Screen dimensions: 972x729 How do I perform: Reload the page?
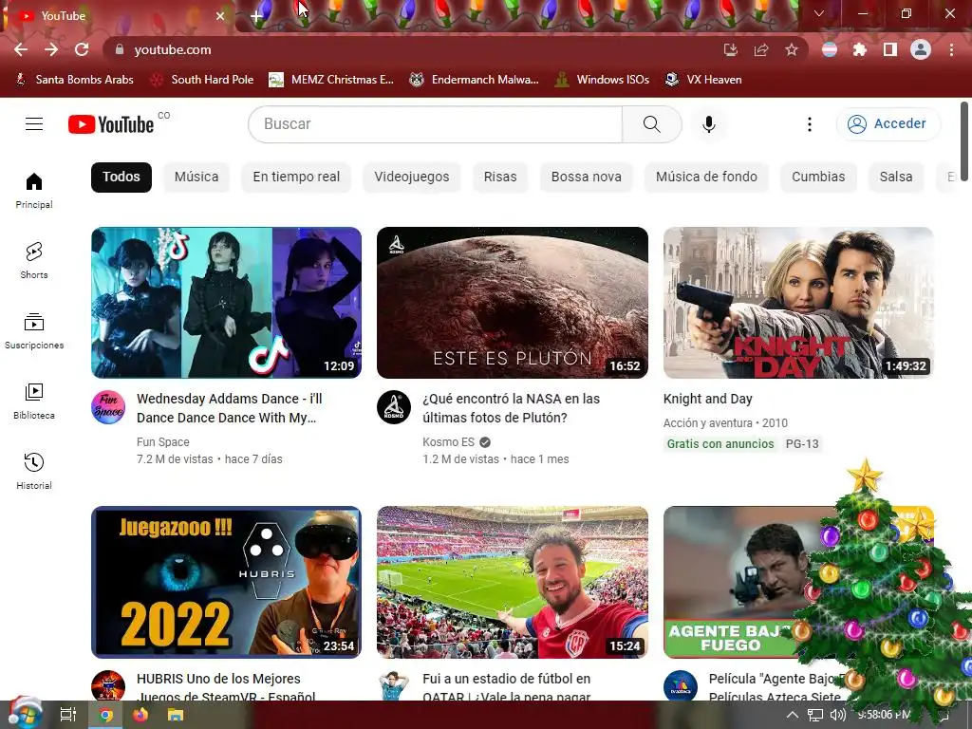tap(82, 49)
